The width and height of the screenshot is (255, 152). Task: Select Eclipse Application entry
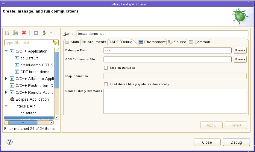point(32,99)
